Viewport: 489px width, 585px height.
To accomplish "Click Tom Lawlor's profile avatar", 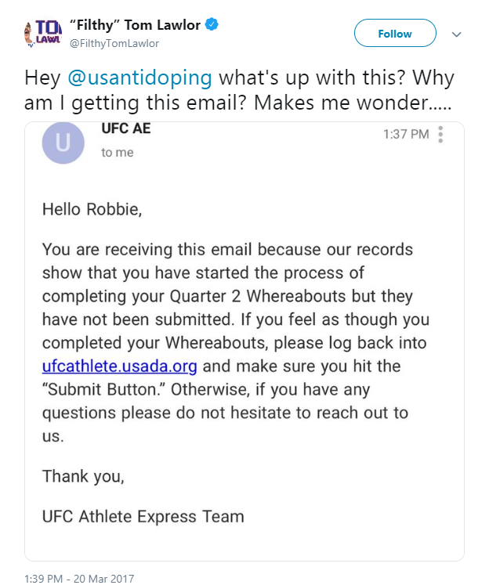I will pyautogui.click(x=43, y=34).
